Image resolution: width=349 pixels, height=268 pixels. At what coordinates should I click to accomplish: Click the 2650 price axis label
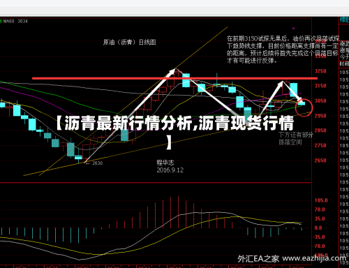pyautogui.click(x=320, y=161)
